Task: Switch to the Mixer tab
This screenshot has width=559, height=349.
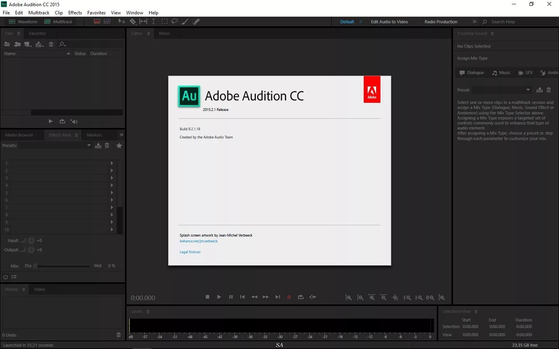Action: pos(164,33)
